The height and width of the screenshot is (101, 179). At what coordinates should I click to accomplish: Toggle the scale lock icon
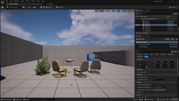(147, 67)
